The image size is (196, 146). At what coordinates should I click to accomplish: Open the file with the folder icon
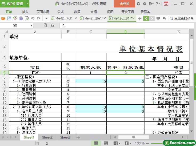pyautogui.click(x=3, y=18)
